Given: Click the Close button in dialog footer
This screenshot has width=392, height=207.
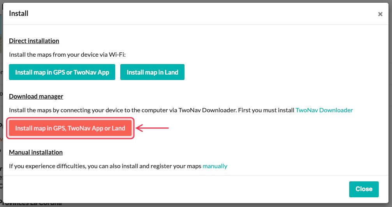Looking at the screenshot, I should pos(364,189).
